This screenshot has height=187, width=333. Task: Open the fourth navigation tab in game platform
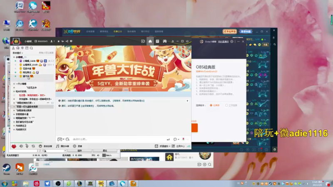pyautogui.click(x=132, y=32)
